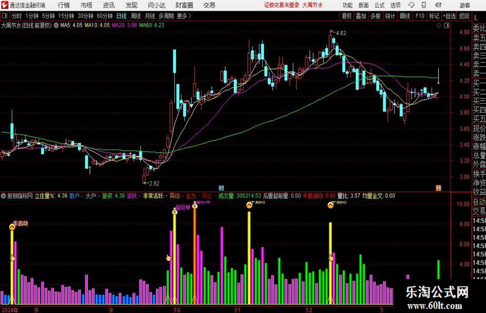Switch to 15分钟 period tab
Image resolution: width=486 pixels, height=313 pixels.
[66, 16]
